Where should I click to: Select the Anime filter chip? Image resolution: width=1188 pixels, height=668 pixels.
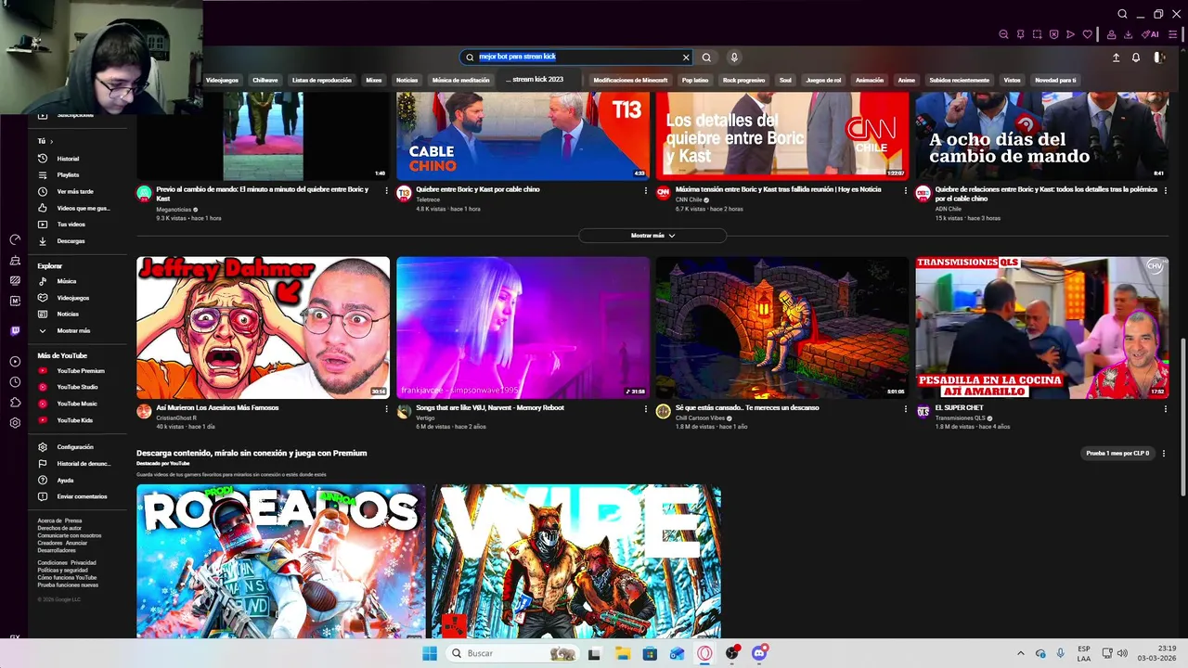(907, 80)
